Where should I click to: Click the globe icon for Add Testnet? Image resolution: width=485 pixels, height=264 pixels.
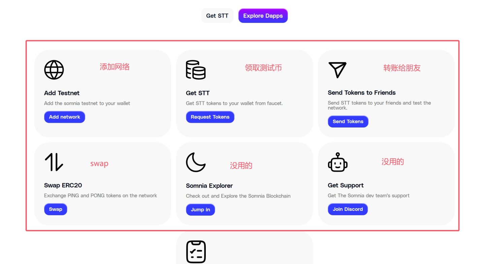pyautogui.click(x=54, y=70)
